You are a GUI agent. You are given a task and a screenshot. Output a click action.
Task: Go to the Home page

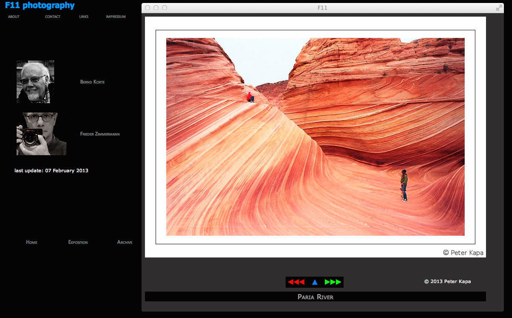[32, 242]
